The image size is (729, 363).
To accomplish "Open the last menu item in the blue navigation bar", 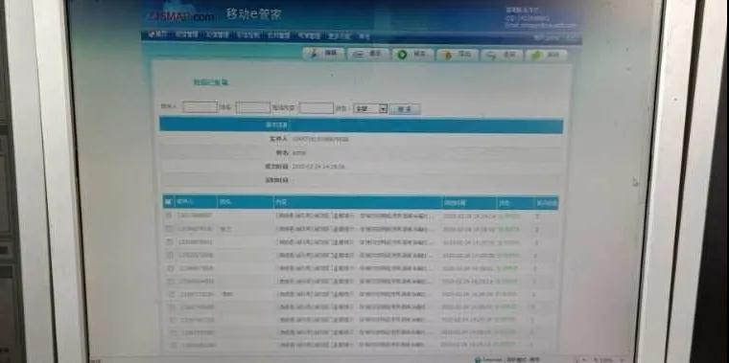I will (x=364, y=36).
